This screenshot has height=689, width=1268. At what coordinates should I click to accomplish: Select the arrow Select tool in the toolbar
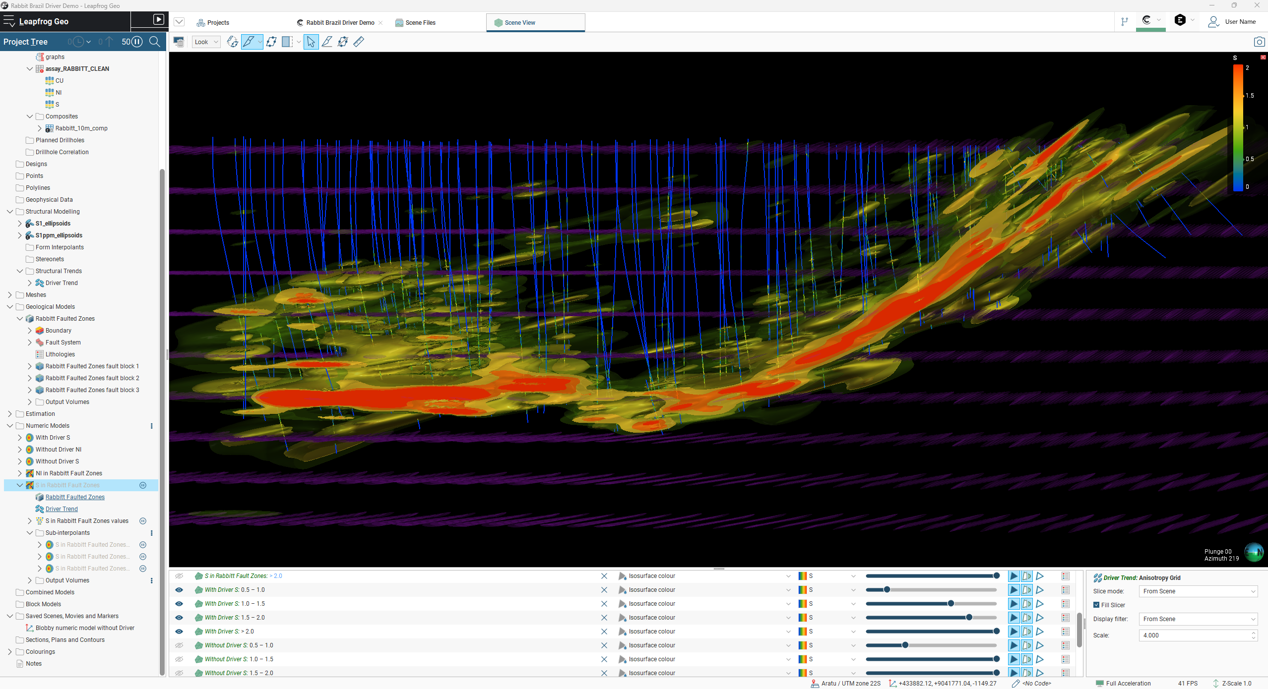coord(310,42)
